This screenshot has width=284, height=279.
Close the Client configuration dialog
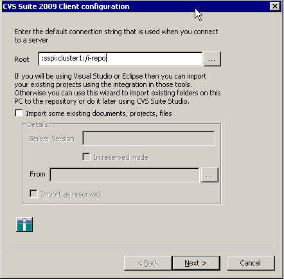click(x=275, y=6)
